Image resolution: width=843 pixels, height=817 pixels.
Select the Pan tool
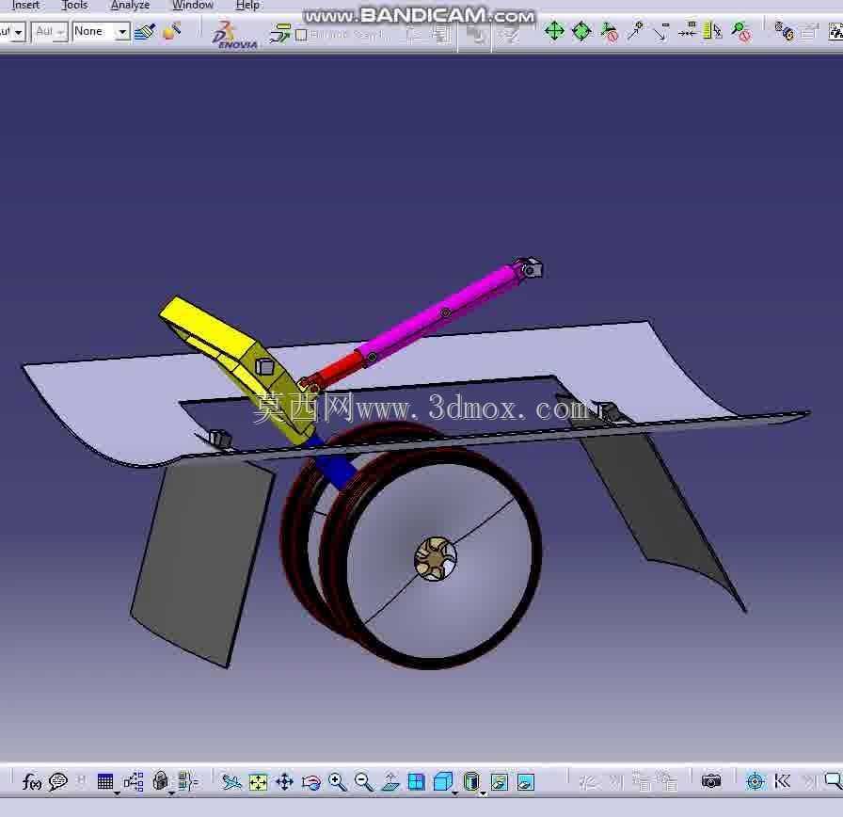tap(284, 781)
